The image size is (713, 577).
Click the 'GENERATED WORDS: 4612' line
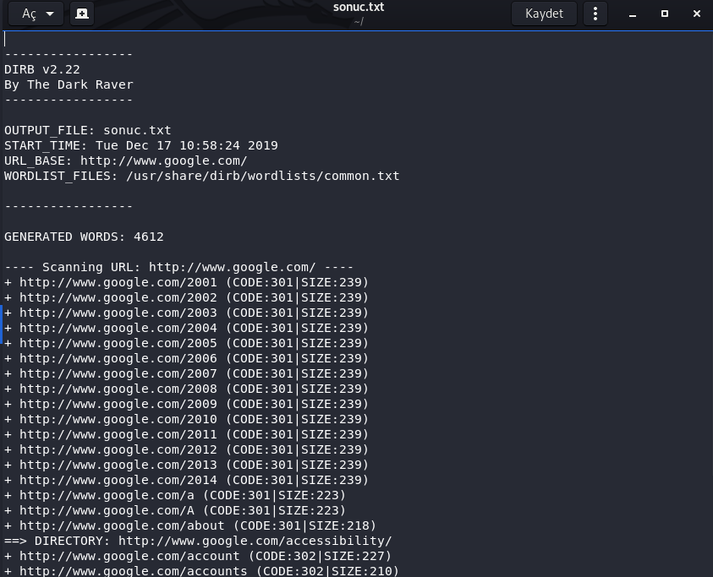[x=84, y=237]
